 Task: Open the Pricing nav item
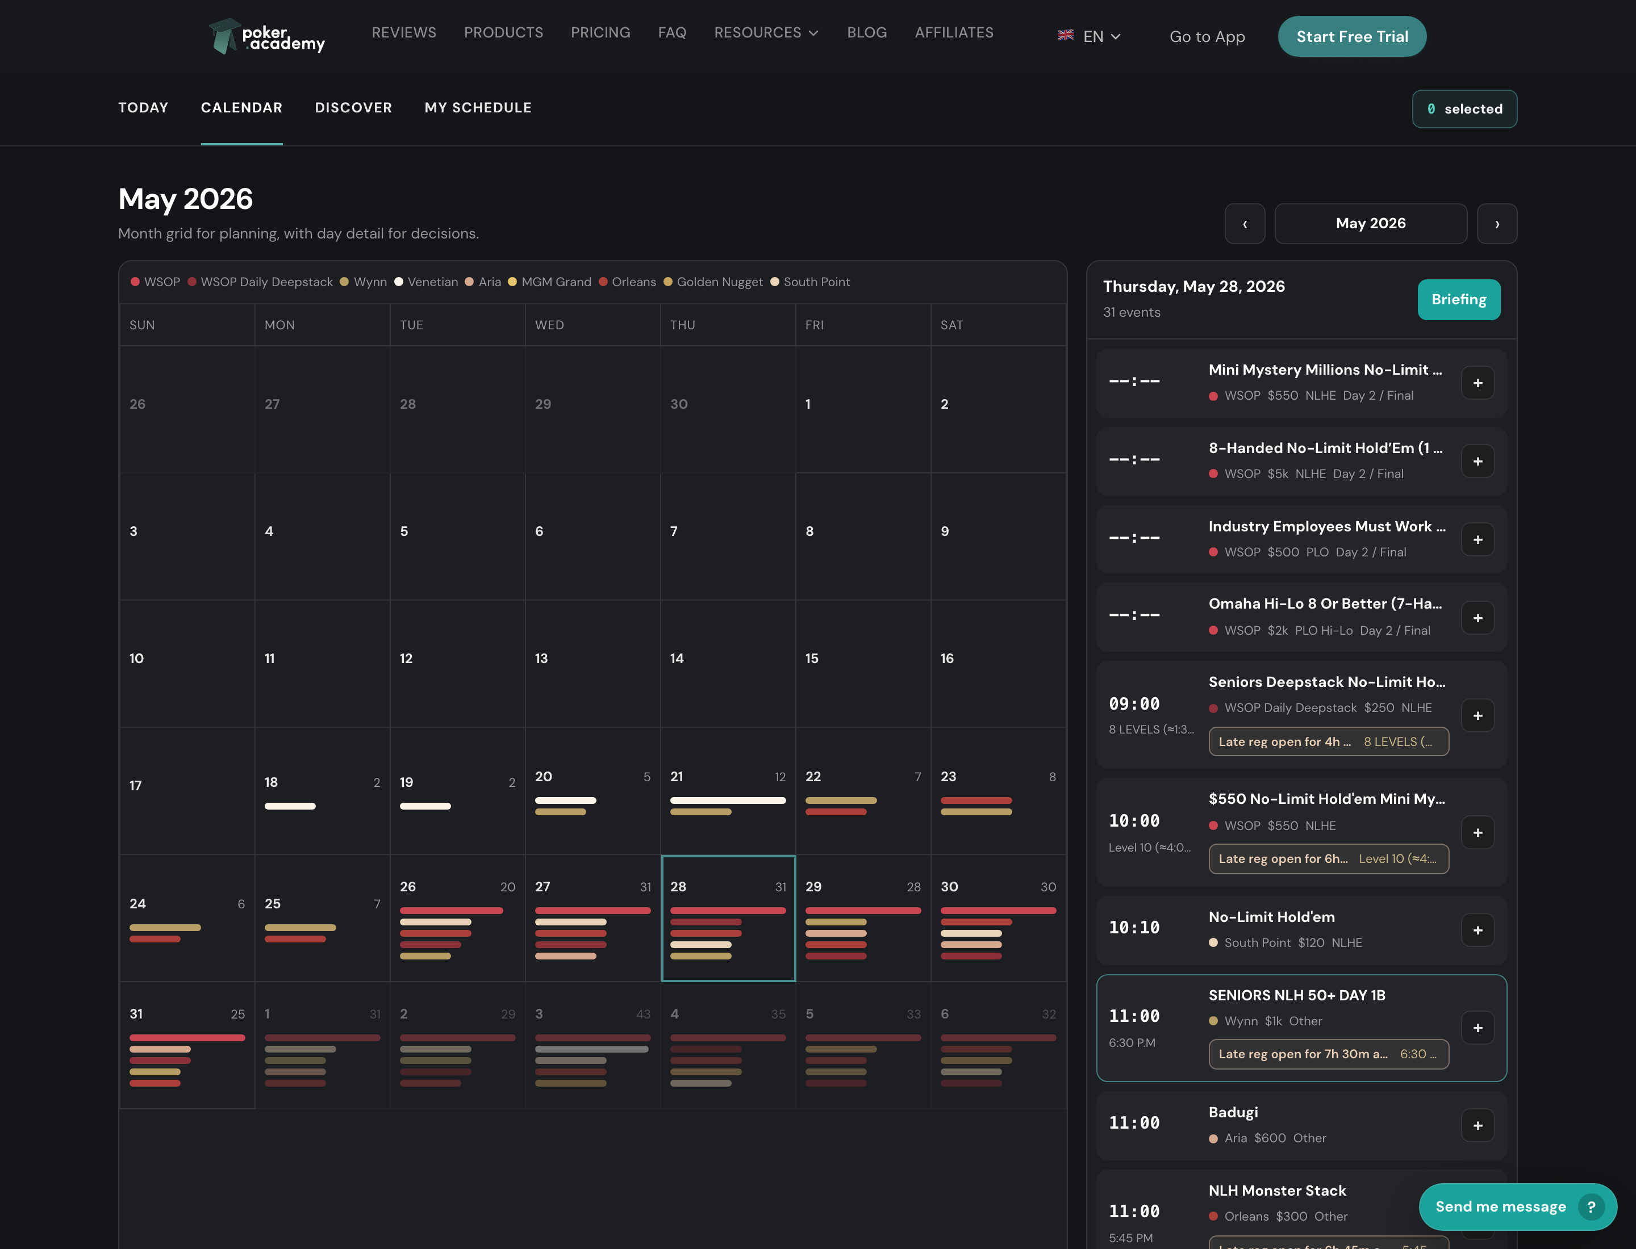(x=600, y=33)
